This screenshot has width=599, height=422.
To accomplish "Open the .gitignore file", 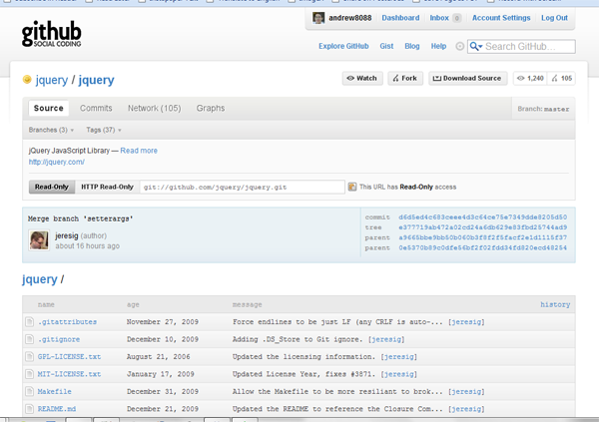I will pos(59,339).
